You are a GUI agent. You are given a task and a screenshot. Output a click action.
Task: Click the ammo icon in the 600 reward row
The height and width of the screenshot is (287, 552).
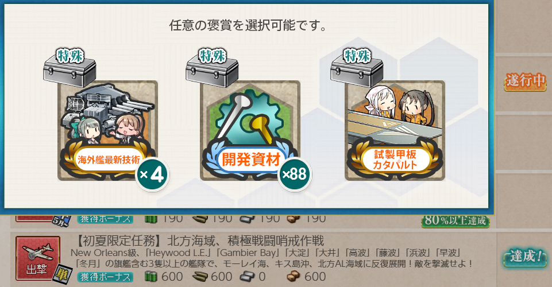pos(200,277)
